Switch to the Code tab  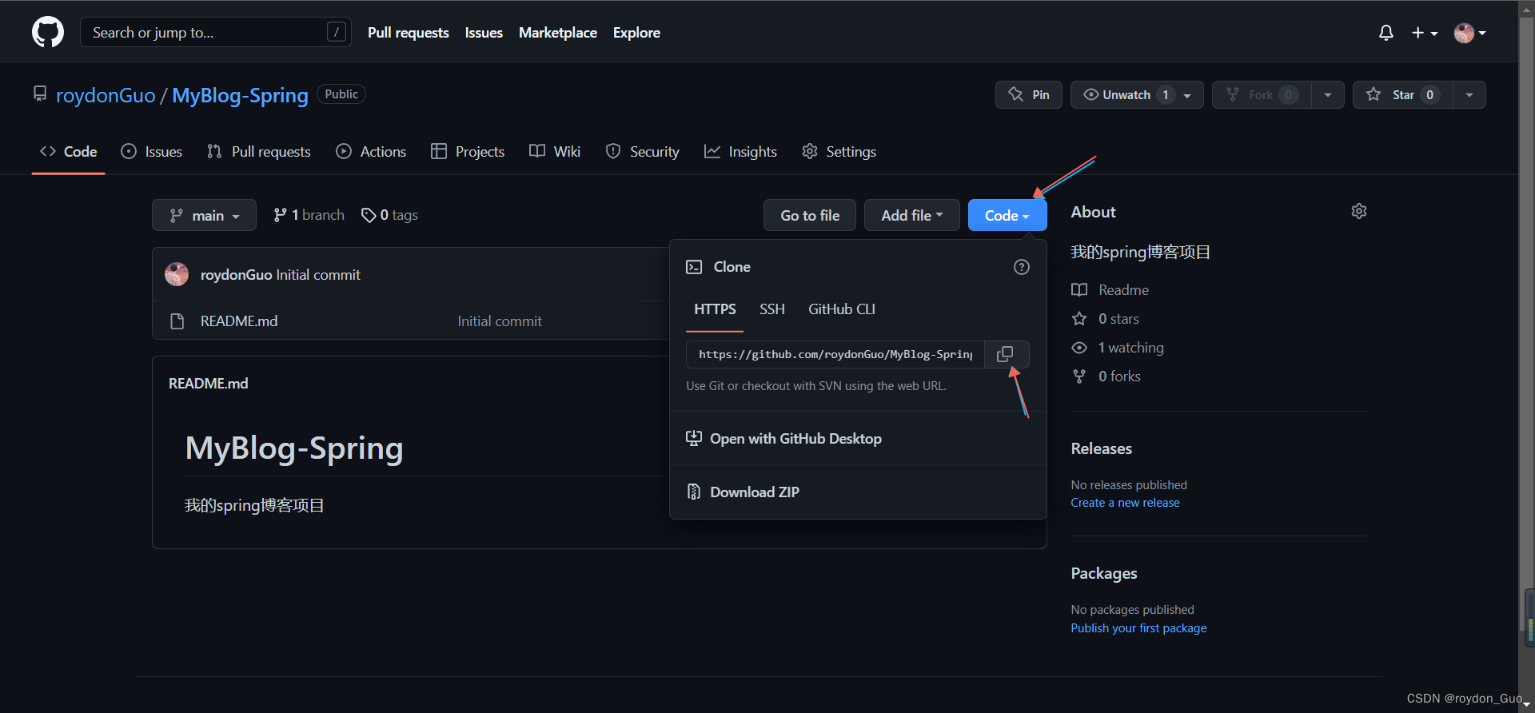[69, 151]
